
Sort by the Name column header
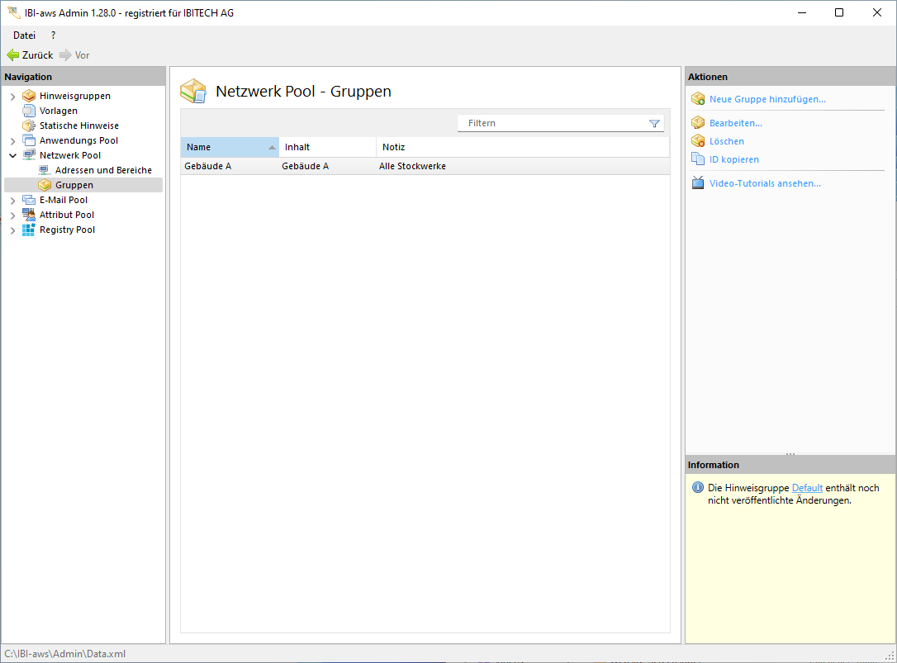pos(223,147)
